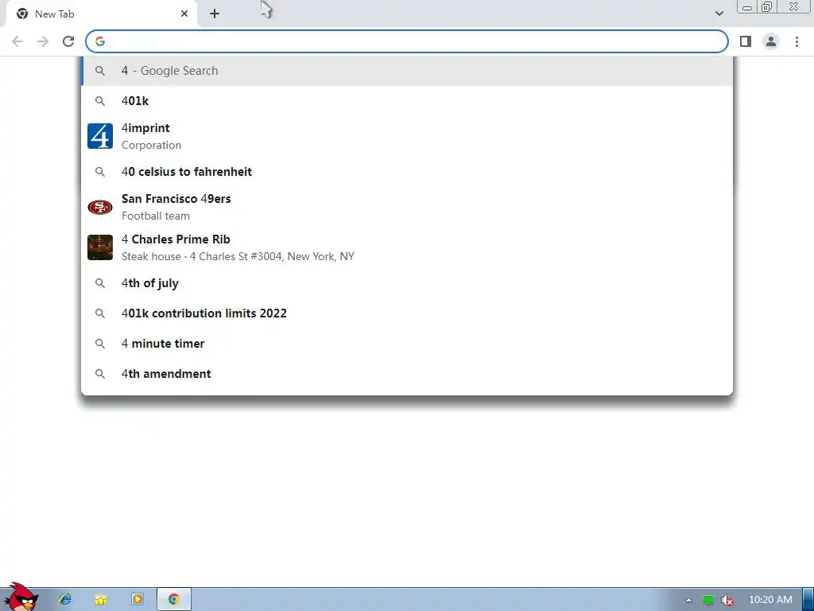814x611 pixels.
Task: Go forward with the forward arrow
Action: 43,41
